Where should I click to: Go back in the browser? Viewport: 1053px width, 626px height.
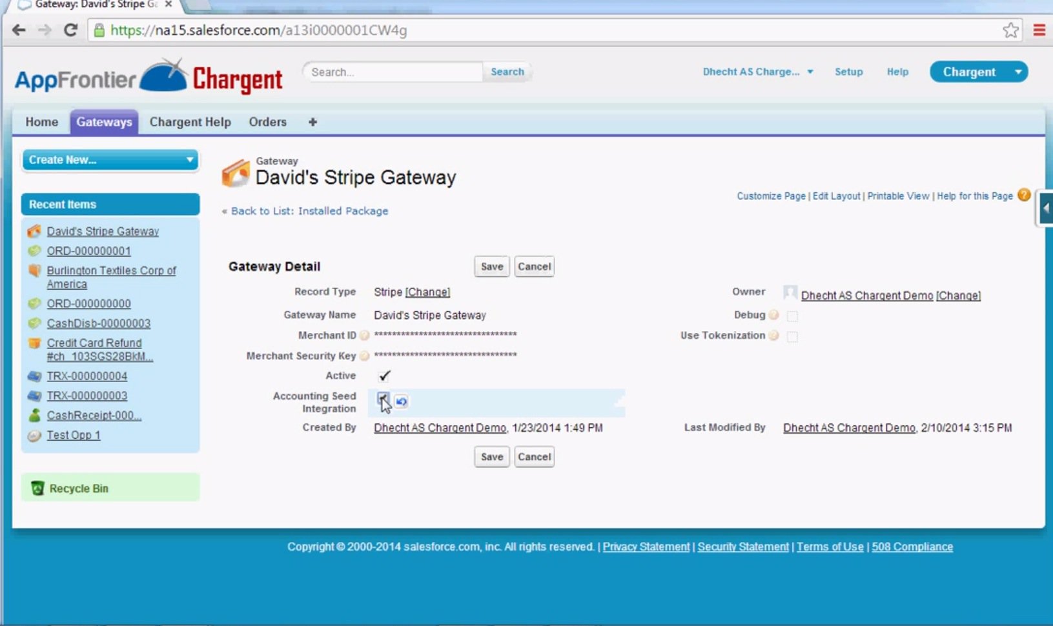pos(19,30)
